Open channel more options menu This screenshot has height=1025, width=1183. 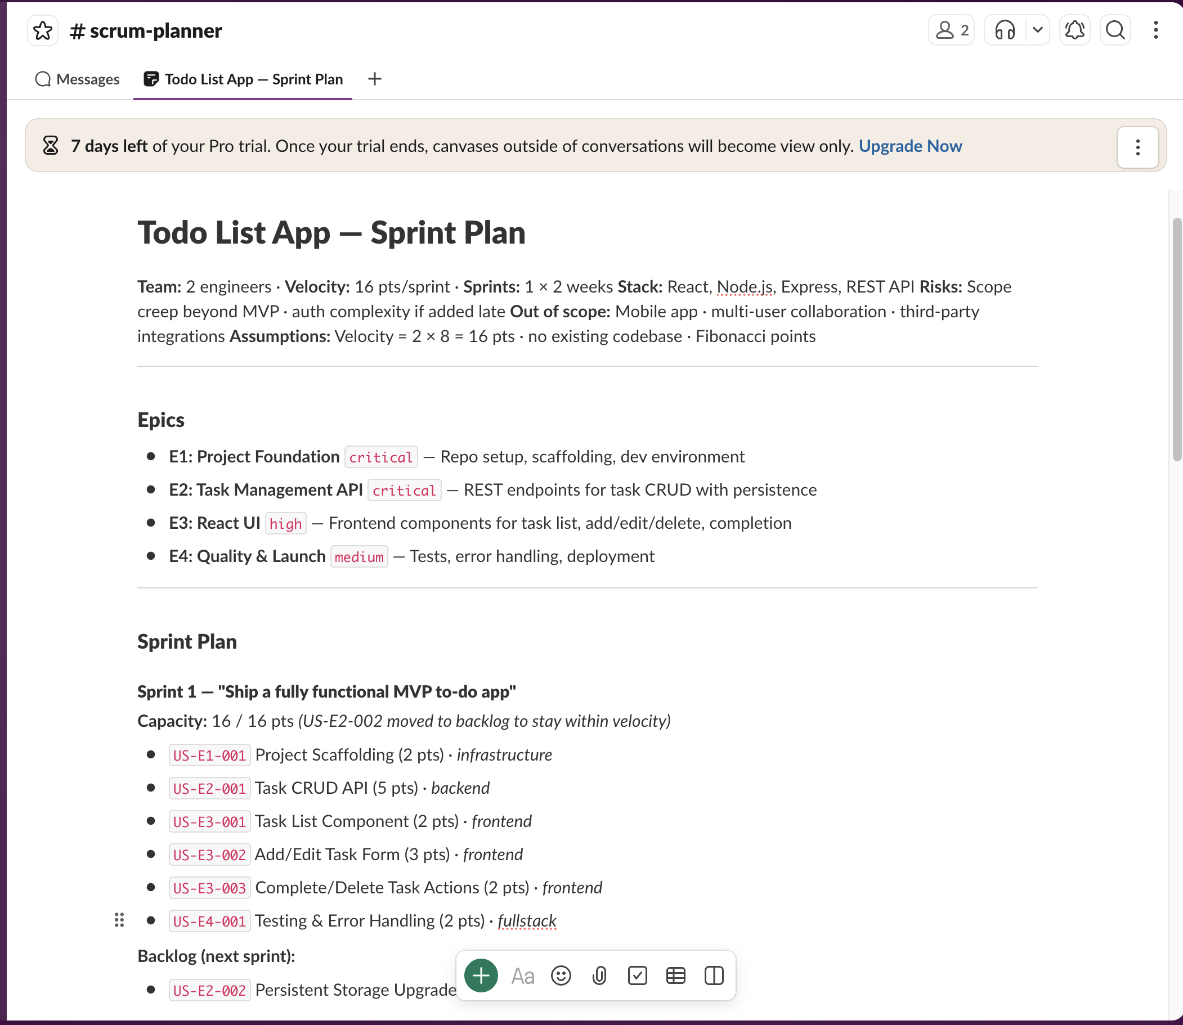click(1156, 30)
